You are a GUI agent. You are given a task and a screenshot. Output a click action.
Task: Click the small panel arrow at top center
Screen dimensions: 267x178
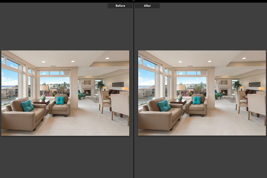pyautogui.click(x=133, y=1)
